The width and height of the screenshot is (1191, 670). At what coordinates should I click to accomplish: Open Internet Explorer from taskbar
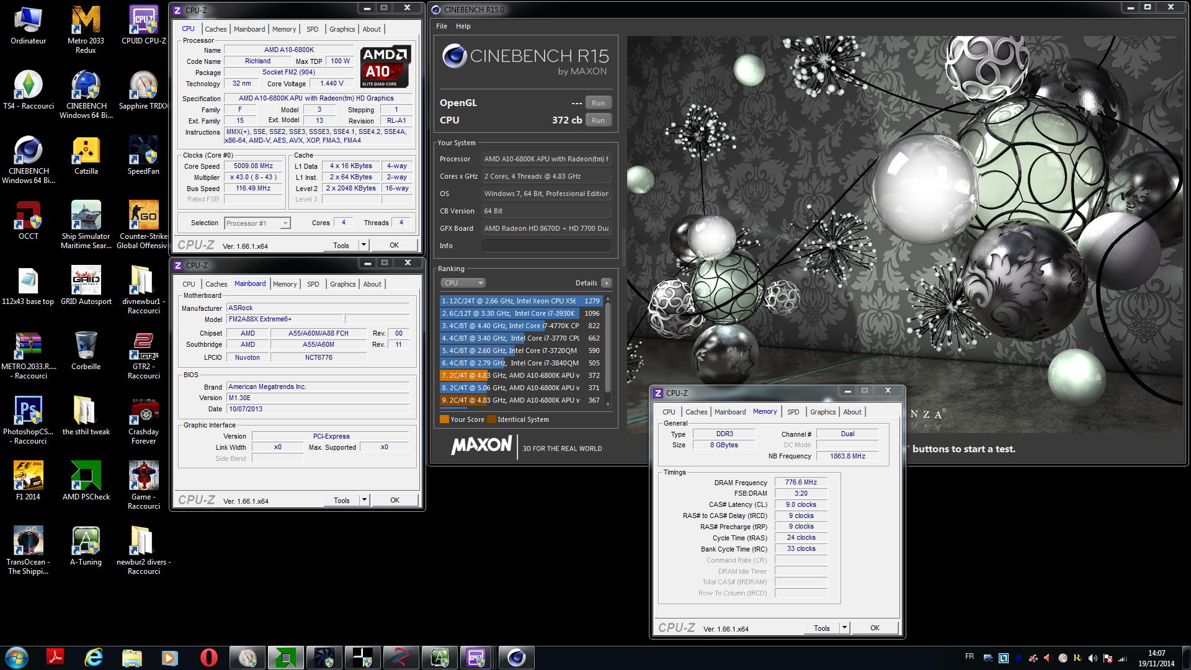[x=94, y=658]
